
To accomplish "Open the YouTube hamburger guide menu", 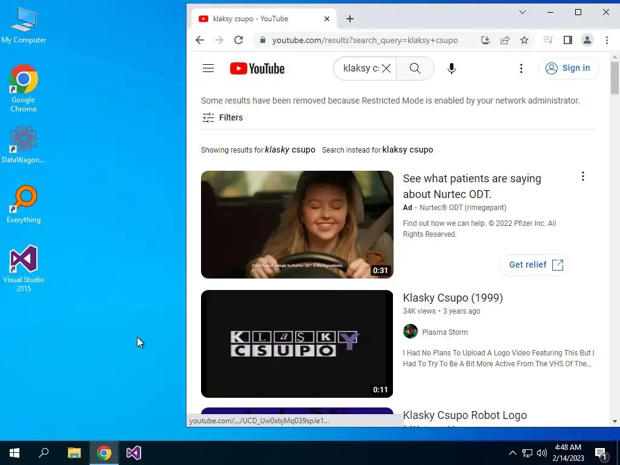I will 208,68.
